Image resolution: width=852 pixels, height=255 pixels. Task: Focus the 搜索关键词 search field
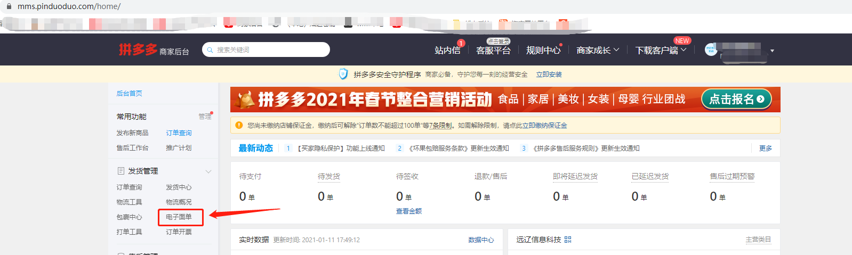(266, 50)
